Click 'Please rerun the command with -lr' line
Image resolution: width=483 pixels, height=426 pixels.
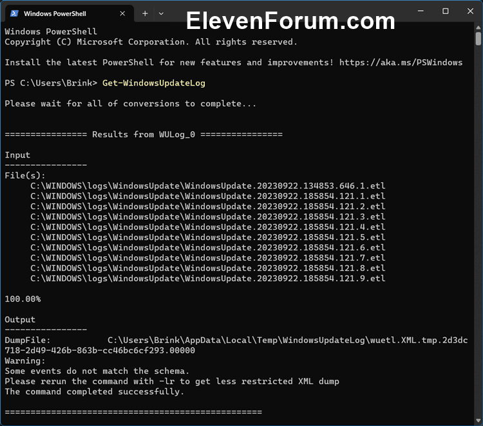pyautogui.click(x=172, y=382)
